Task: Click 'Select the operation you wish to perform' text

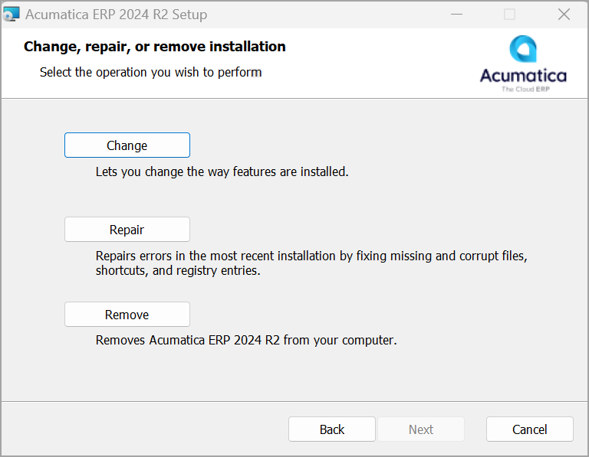Action: (x=150, y=72)
